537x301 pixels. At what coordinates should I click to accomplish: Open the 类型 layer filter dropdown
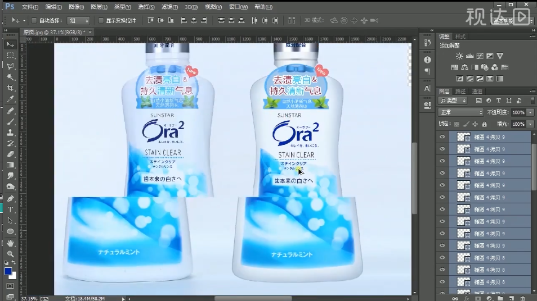(453, 101)
